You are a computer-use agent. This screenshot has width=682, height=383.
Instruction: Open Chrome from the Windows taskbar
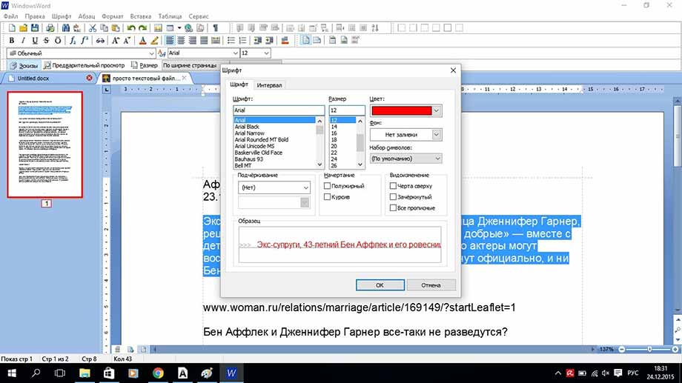[158, 373]
